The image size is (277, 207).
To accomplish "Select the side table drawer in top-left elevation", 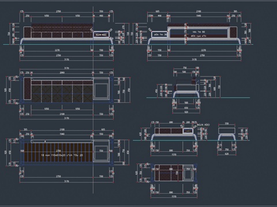I will [x=101, y=34].
